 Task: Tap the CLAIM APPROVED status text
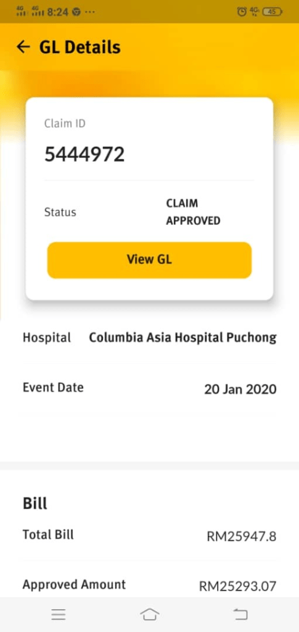coord(193,212)
